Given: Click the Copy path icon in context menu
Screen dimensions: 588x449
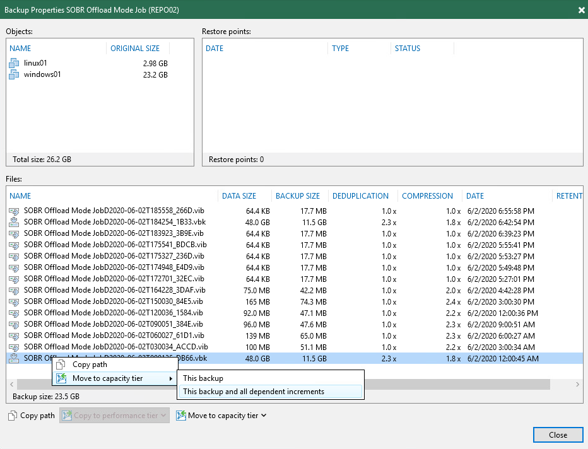Looking at the screenshot, I should [61, 364].
